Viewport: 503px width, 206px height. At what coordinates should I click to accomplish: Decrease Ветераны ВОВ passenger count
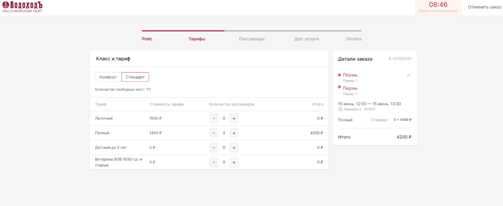(214, 162)
